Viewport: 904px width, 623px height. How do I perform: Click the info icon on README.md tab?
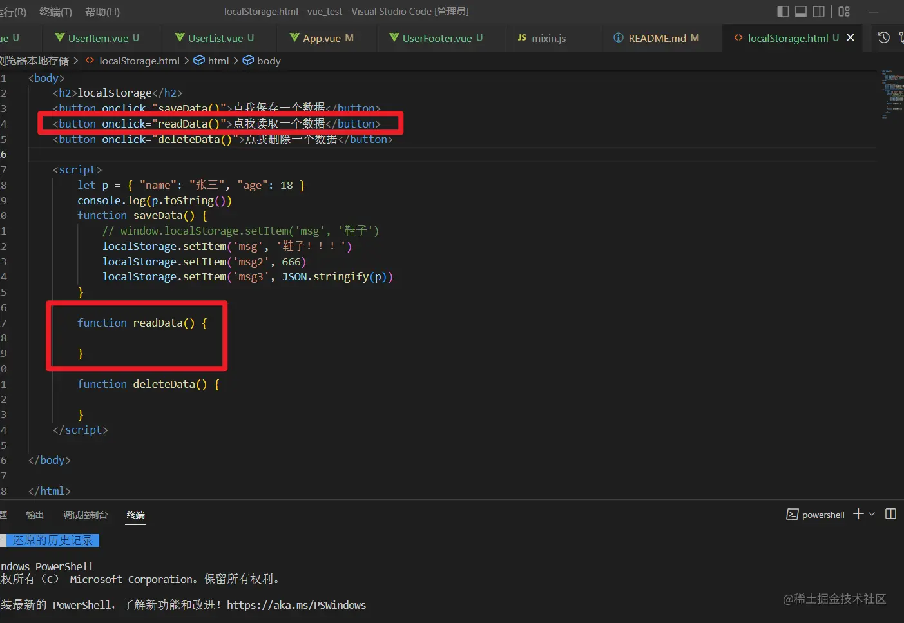click(619, 38)
